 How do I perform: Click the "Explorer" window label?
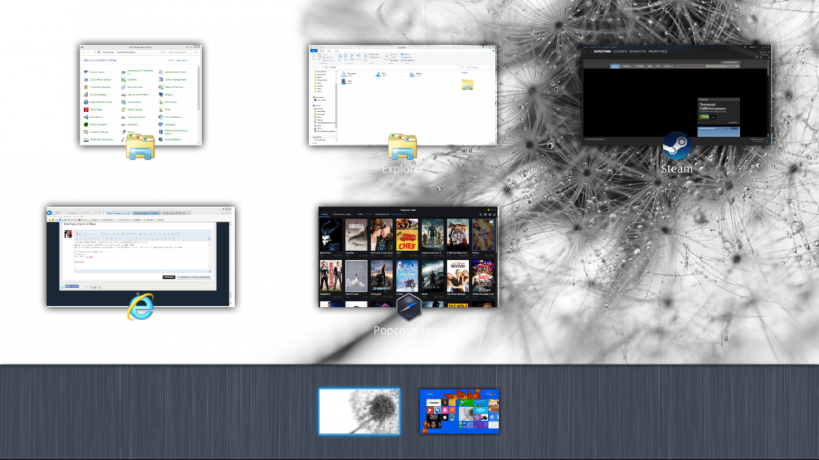click(x=401, y=169)
